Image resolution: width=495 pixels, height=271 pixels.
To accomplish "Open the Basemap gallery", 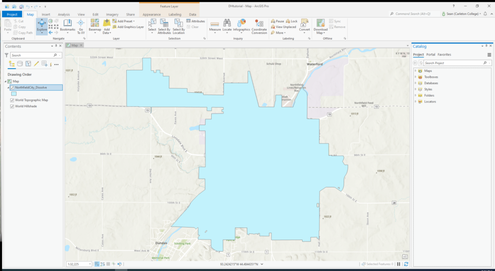I will click(95, 27).
